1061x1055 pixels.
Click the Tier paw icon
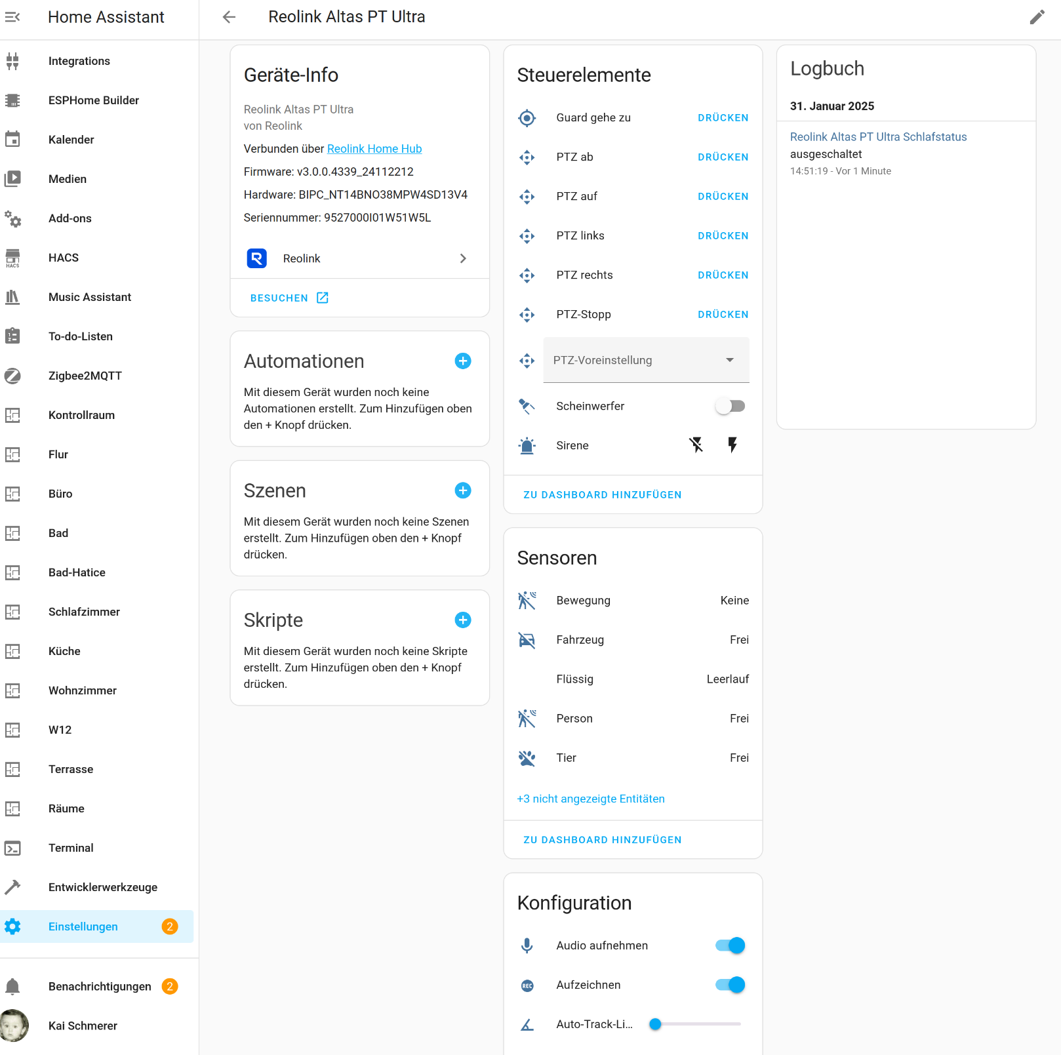527,758
